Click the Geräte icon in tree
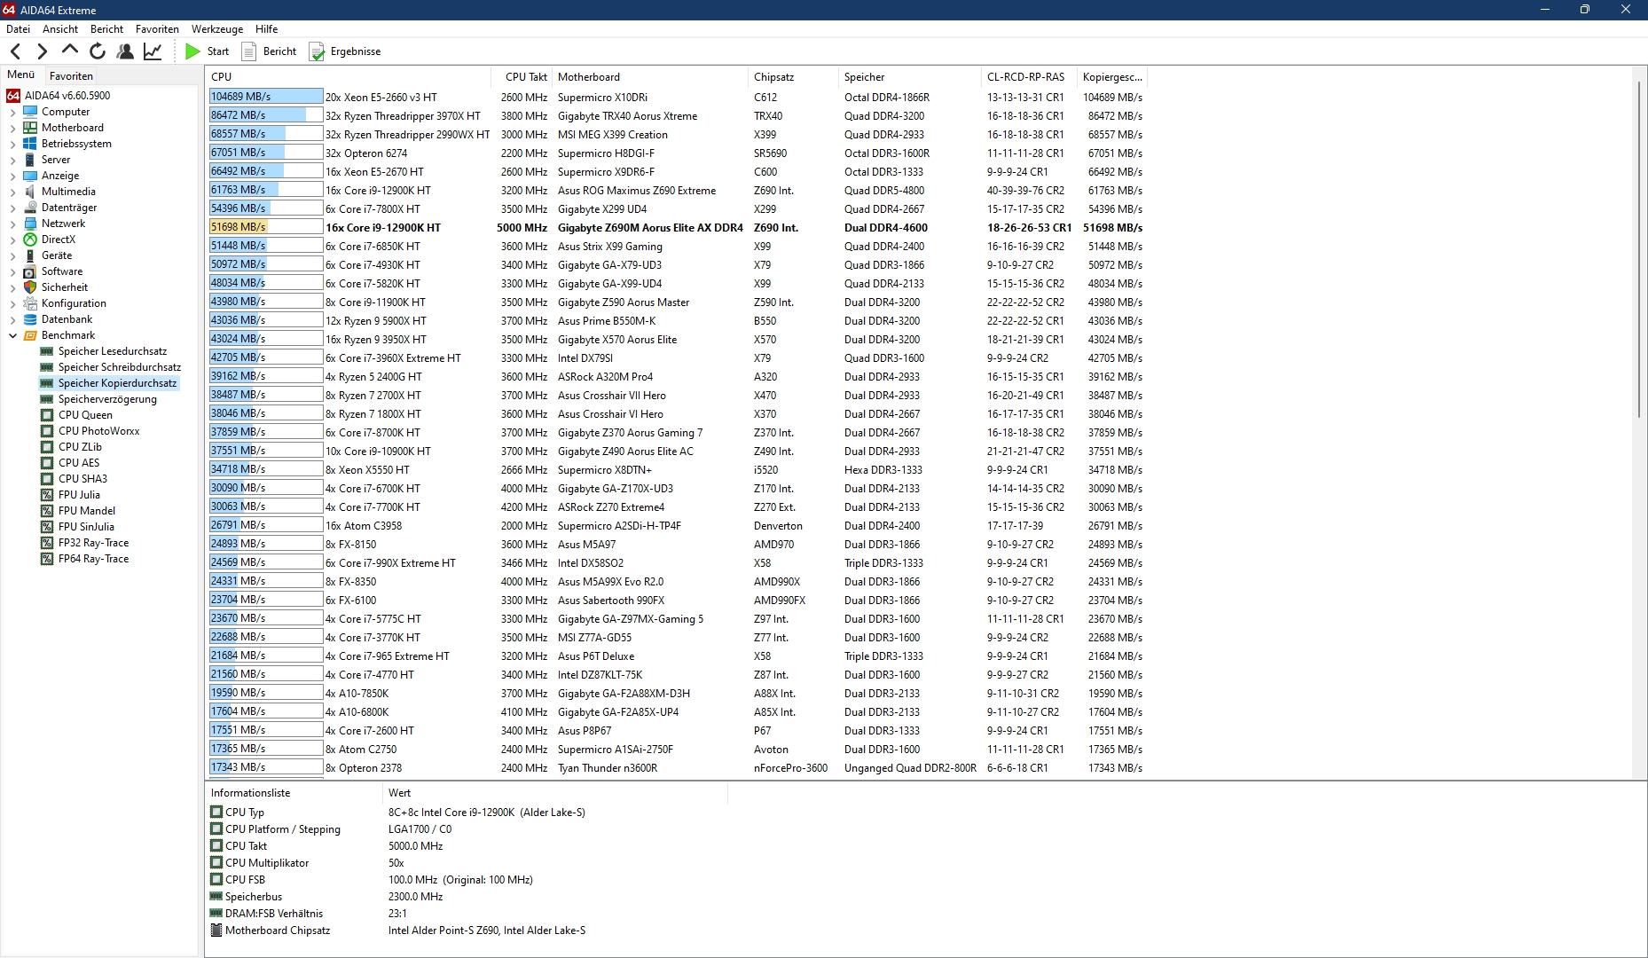The width and height of the screenshot is (1648, 958). tap(30, 255)
